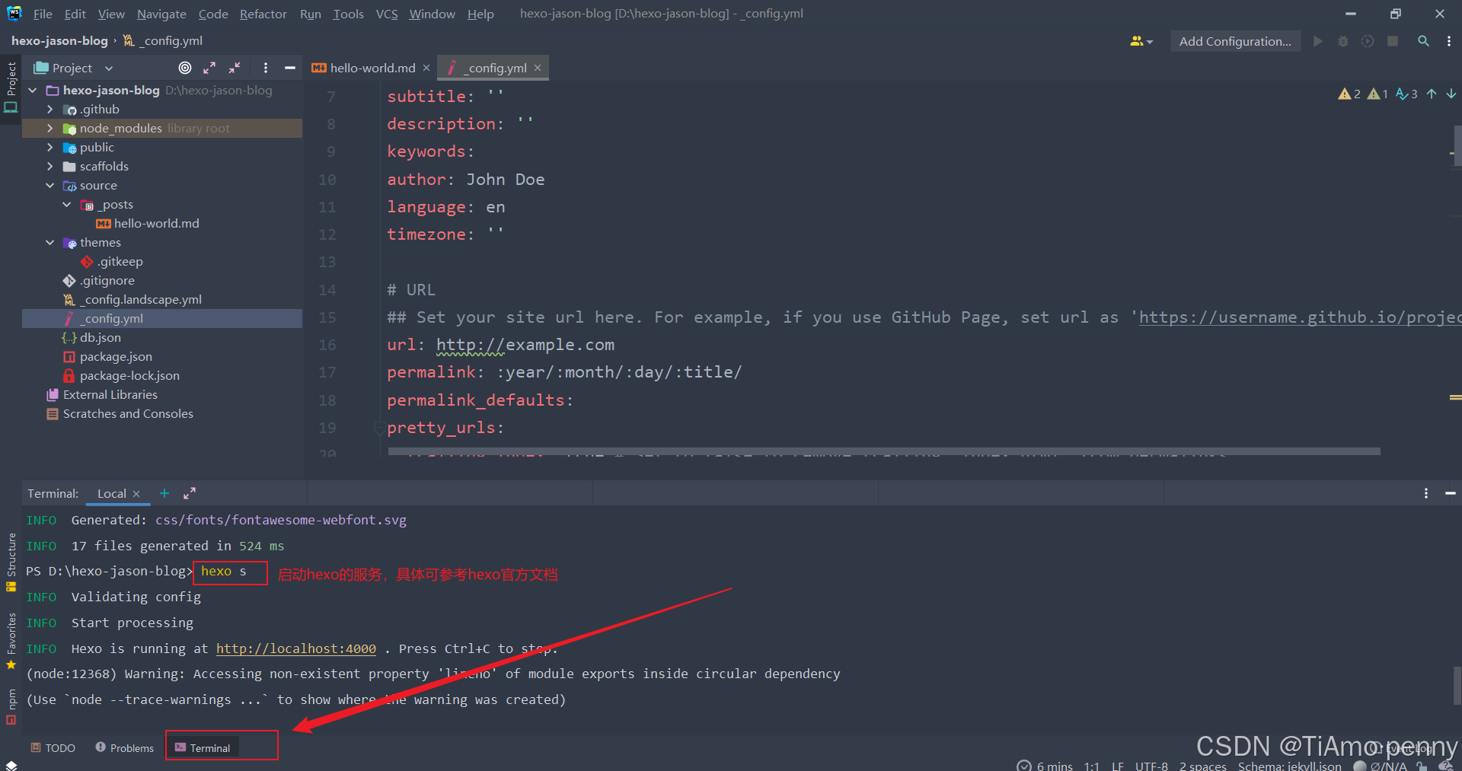
Task: Click Add Configuration button
Action: point(1234,41)
